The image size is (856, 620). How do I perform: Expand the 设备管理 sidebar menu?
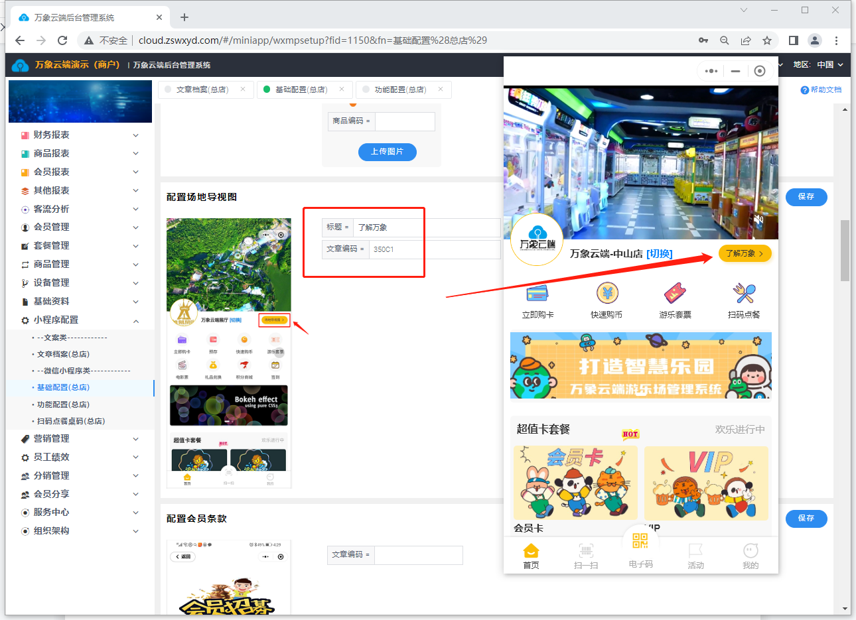click(80, 282)
